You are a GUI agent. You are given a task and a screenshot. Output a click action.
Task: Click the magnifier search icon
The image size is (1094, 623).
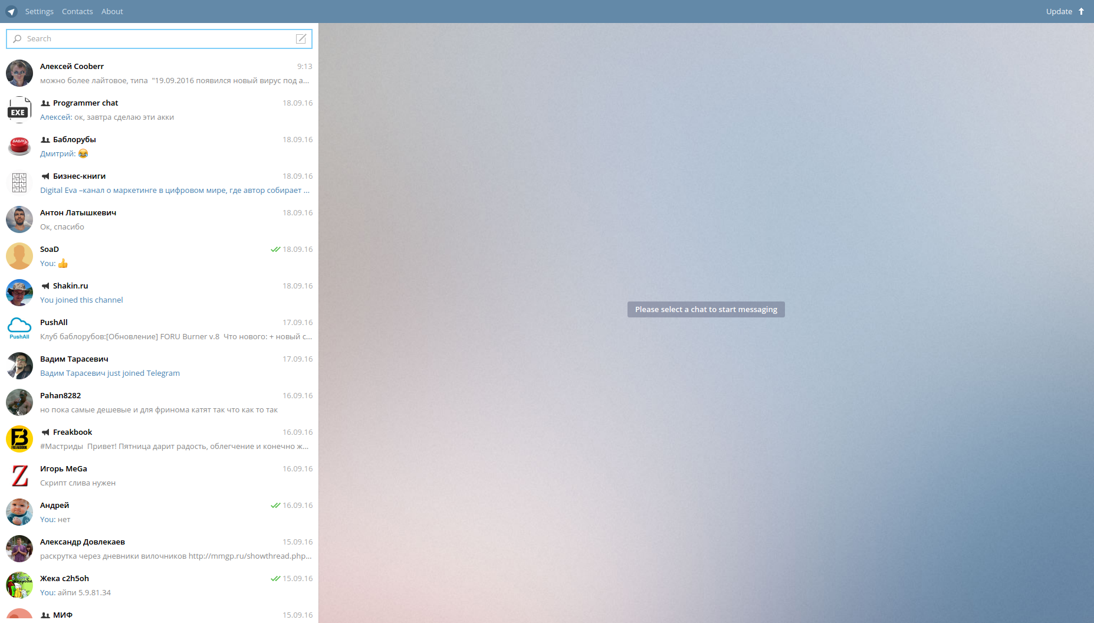click(x=17, y=38)
